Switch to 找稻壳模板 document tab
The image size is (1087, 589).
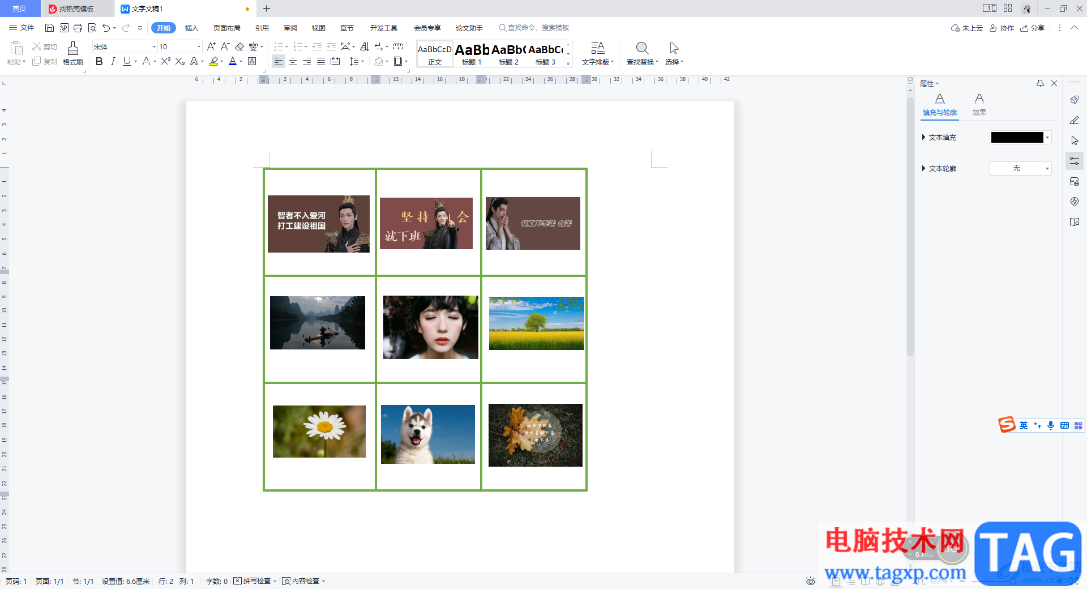click(76, 8)
